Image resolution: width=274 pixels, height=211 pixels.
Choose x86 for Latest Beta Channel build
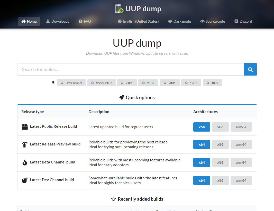click(220, 162)
